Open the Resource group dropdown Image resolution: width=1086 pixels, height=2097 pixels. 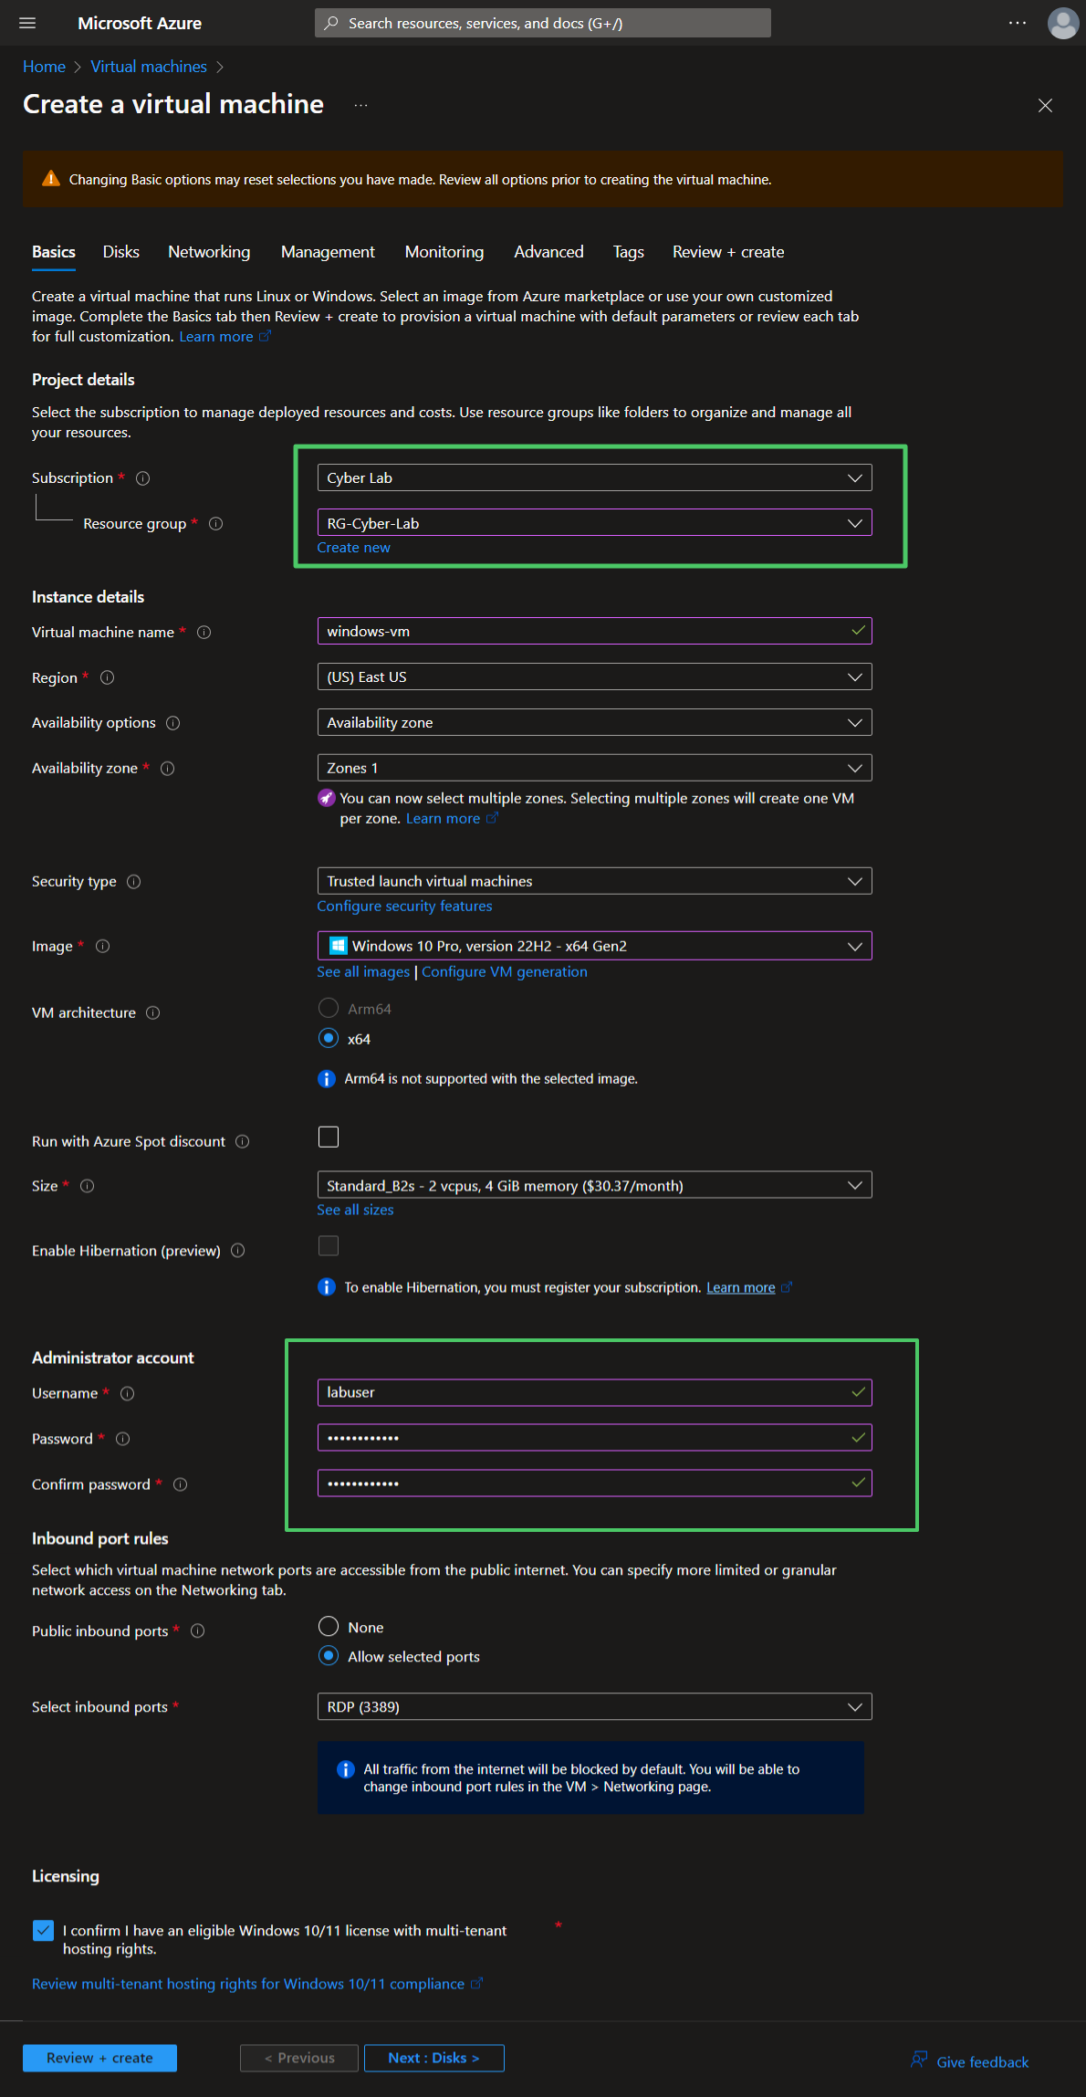pos(595,523)
